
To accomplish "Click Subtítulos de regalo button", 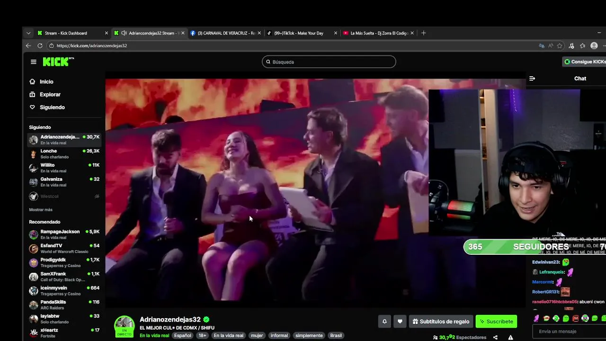I will point(441,322).
